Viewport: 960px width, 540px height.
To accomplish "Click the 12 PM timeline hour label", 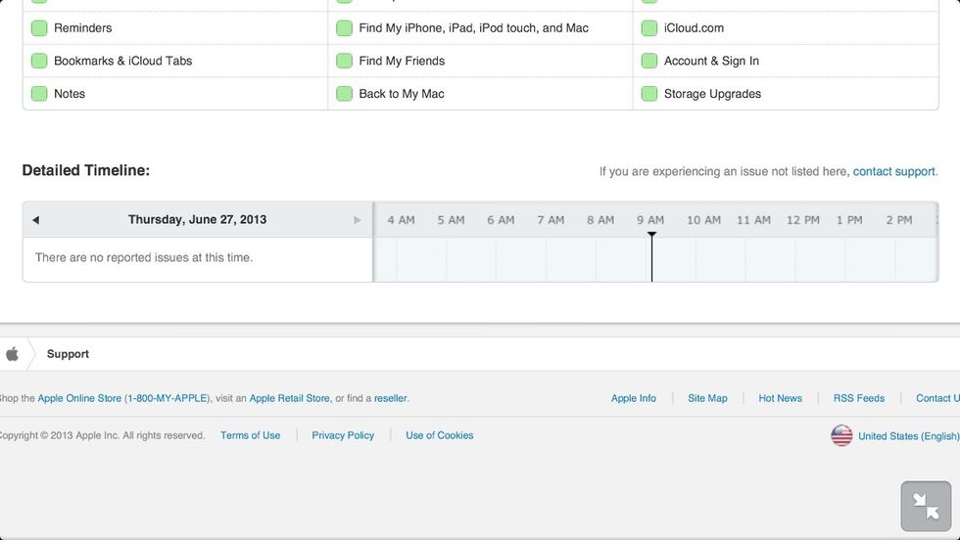I will pos(802,220).
